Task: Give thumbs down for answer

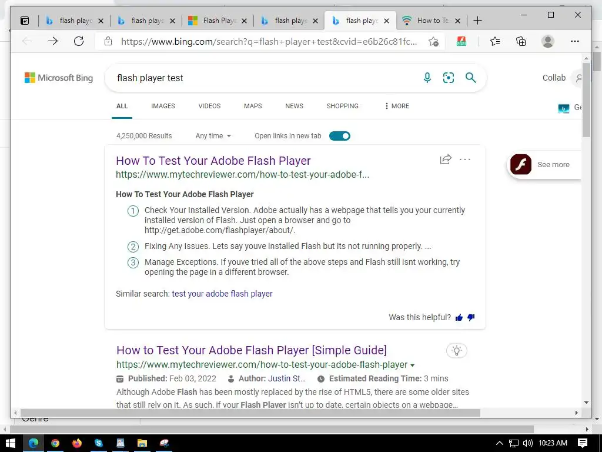Action: (x=471, y=317)
